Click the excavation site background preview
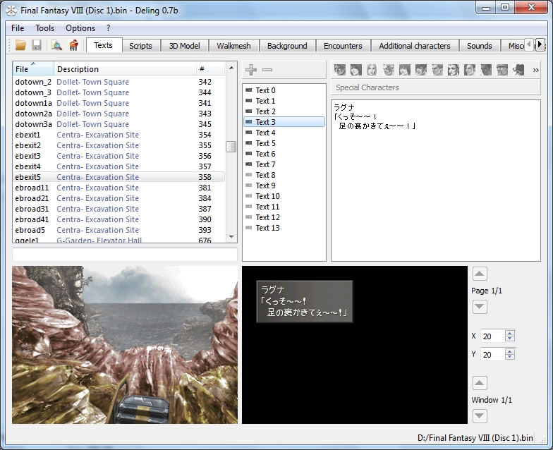553x450 pixels. point(125,345)
